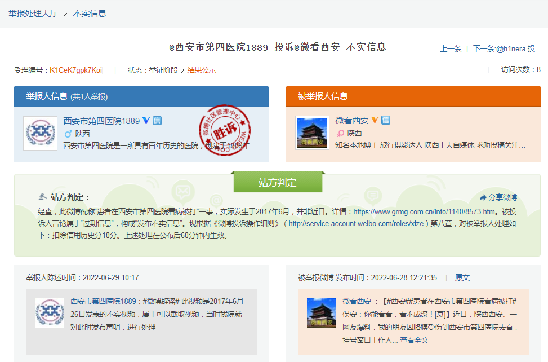
Task: Go to previous item 上一条
Action: click(x=451, y=48)
